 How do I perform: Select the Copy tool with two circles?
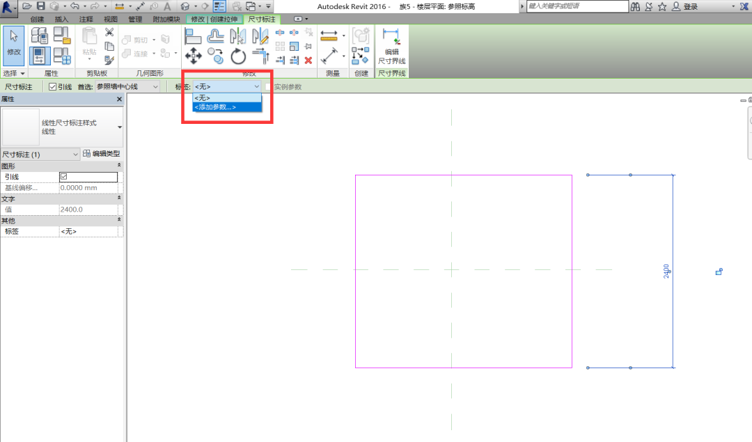216,56
